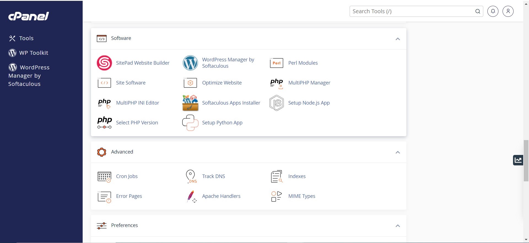Collapse the Advanced section chevron
Image resolution: width=529 pixels, height=243 pixels.
click(398, 152)
